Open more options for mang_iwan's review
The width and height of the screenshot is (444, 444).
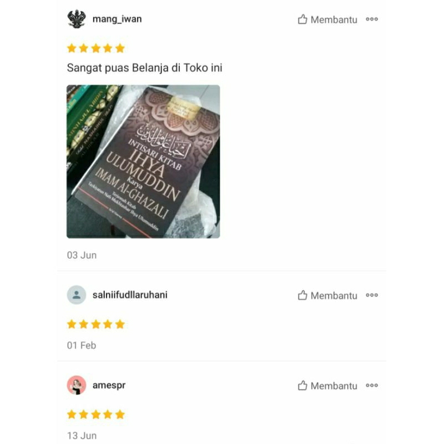point(372,19)
